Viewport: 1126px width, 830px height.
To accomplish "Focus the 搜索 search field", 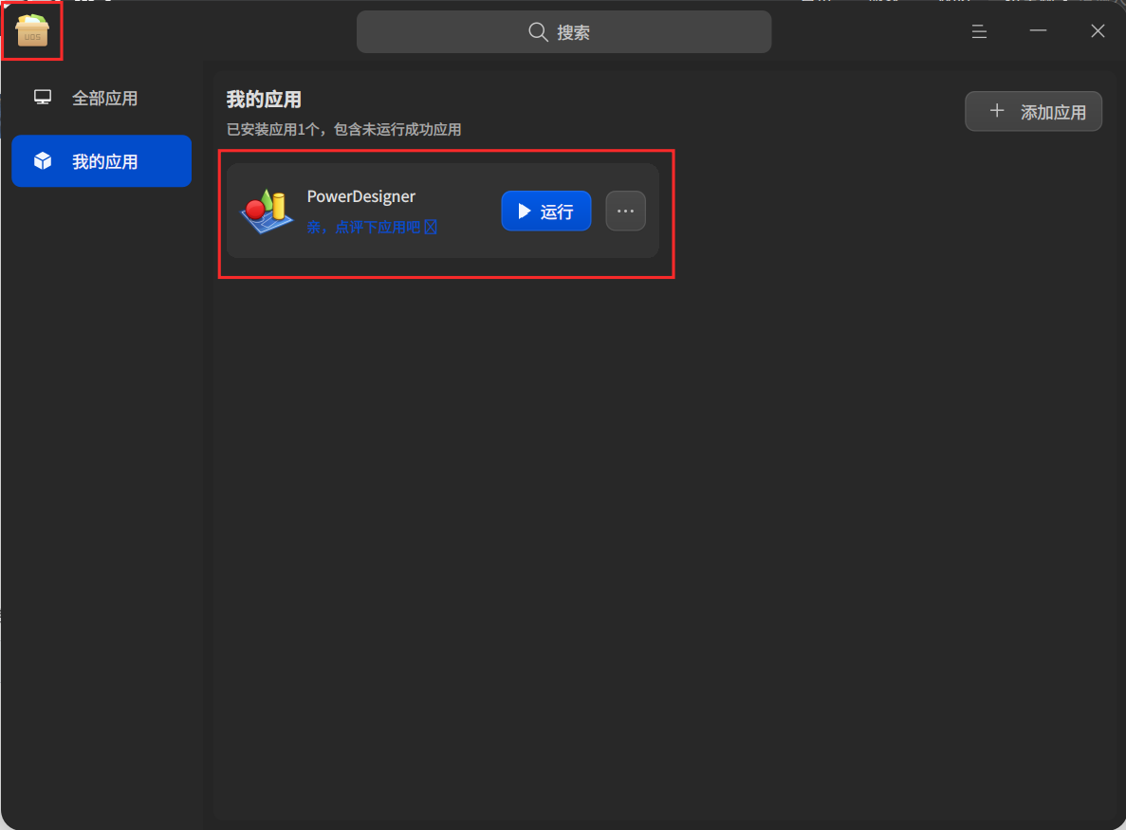I will (563, 31).
